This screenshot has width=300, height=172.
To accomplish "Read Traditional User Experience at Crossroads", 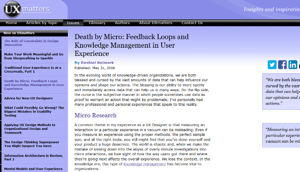I will coord(34,70).
